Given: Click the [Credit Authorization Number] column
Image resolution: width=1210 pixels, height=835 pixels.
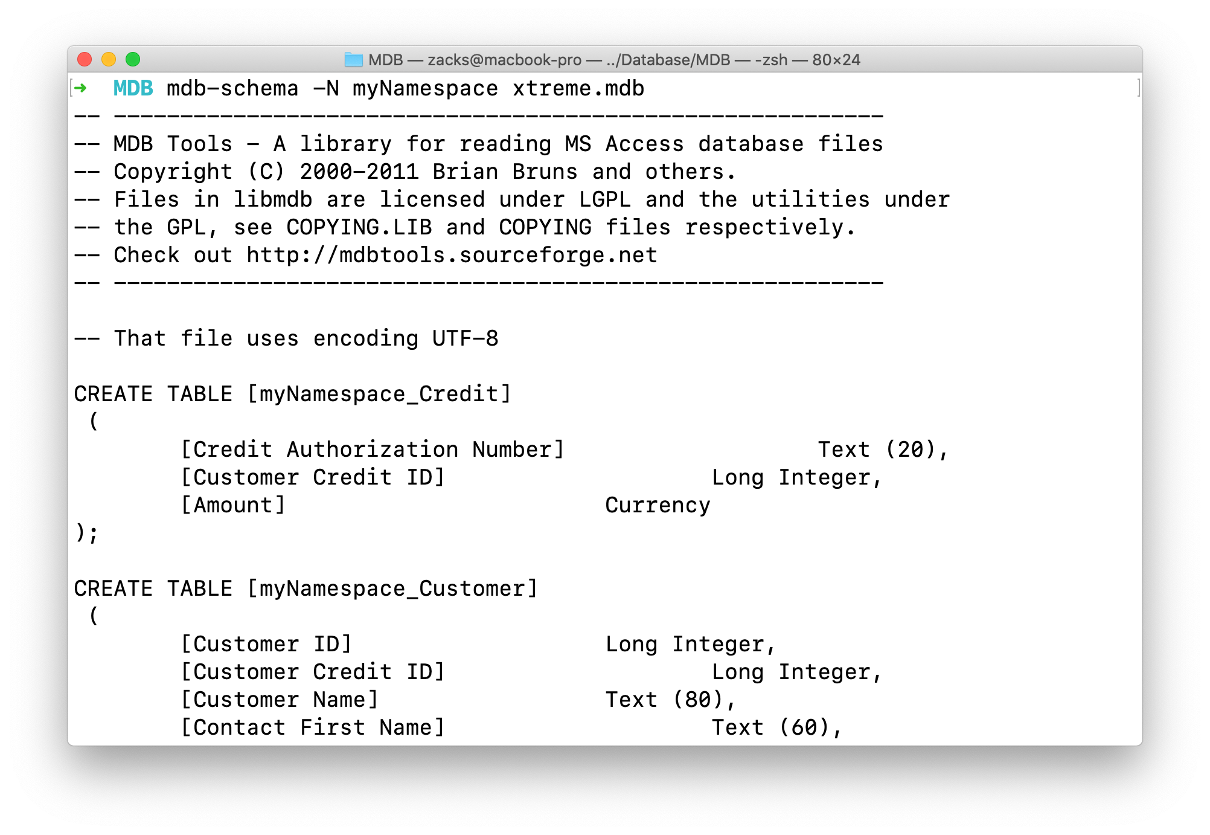Looking at the screenshot, I should (x=372, y=450).
